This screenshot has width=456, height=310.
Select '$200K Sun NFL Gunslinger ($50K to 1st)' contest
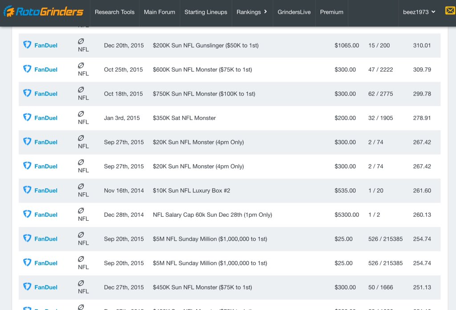point(206,46)
